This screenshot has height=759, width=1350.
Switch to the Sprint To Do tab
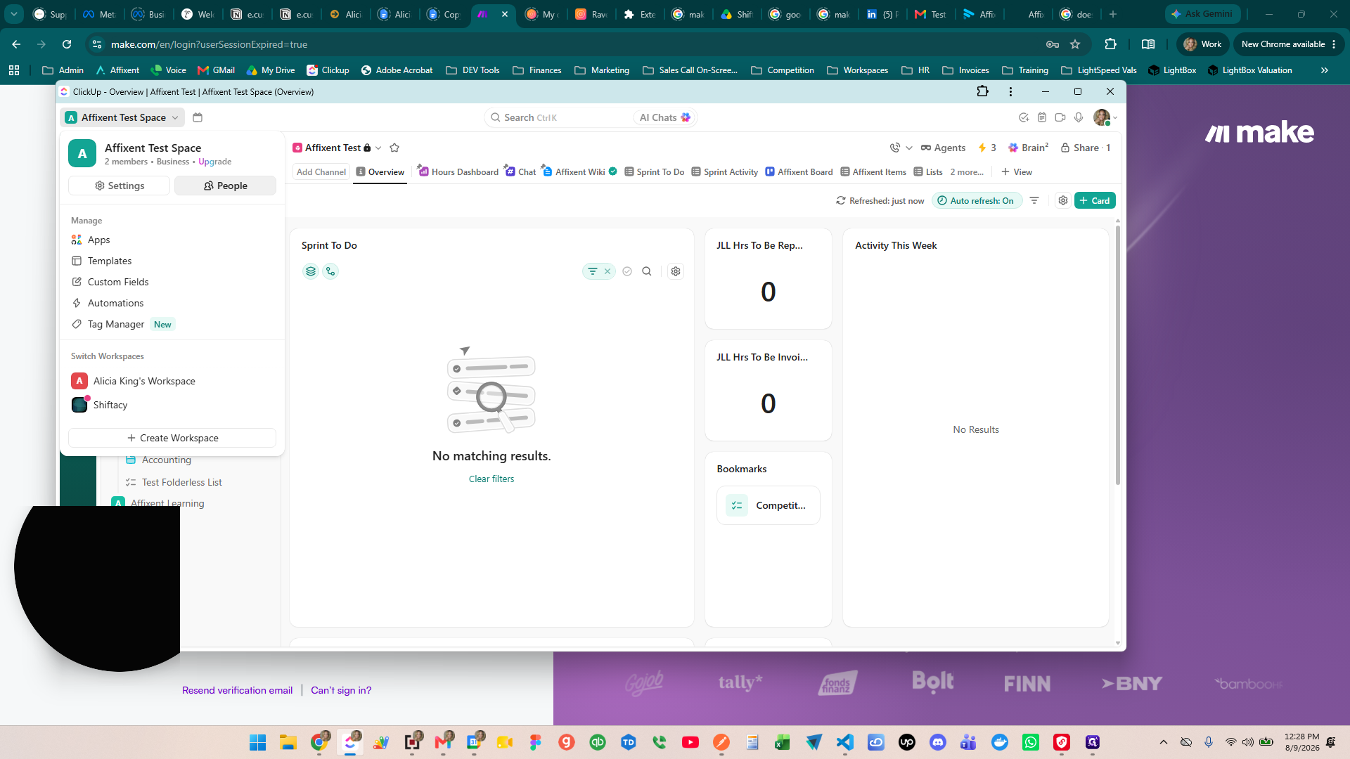click(x=654, y=171)
